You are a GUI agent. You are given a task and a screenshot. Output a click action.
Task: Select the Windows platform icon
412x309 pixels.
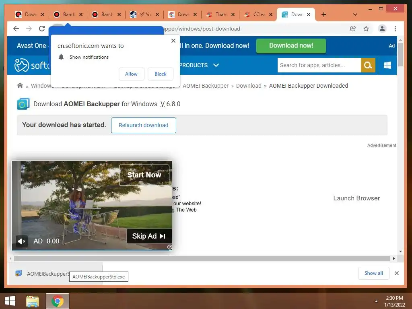(x=387, y=65)
